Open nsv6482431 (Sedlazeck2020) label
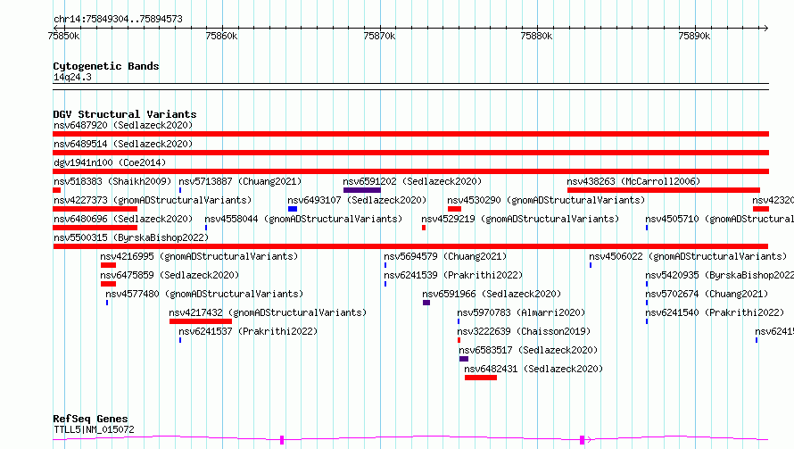This screenshot has width=794, height=449. point(533,369)
